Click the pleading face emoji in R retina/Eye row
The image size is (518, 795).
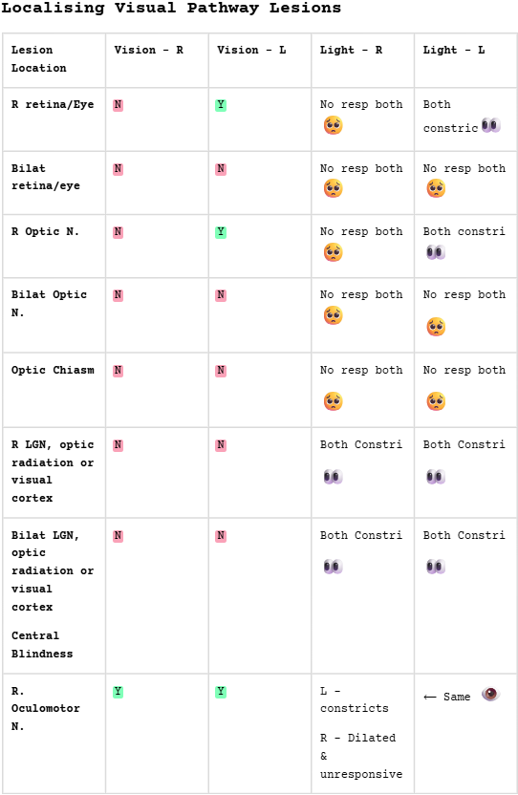334,125
